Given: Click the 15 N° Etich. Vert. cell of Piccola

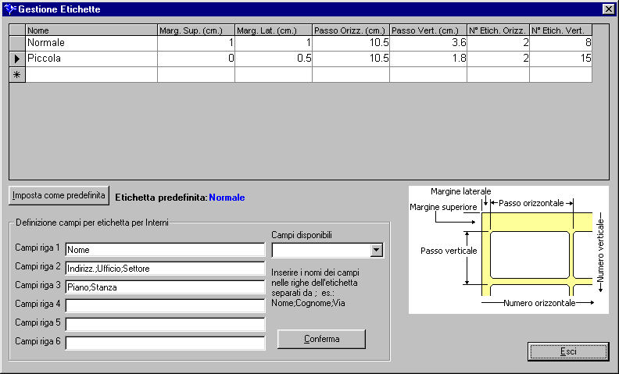Looking at the screenshot, I should [561, 59].
